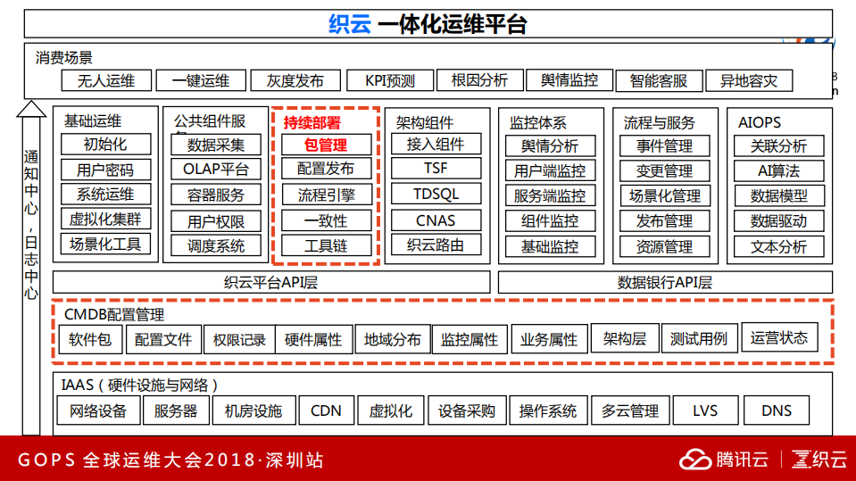The width and height of the screenshot is (856, 481).
Task: Select the OLAP平台 box
Action: pyautogui.click(x=216, y=170)
